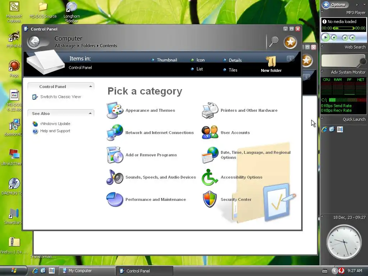Screen dimensions: 368x276
Task: Switch to Classic View
Action: point(60,97)
